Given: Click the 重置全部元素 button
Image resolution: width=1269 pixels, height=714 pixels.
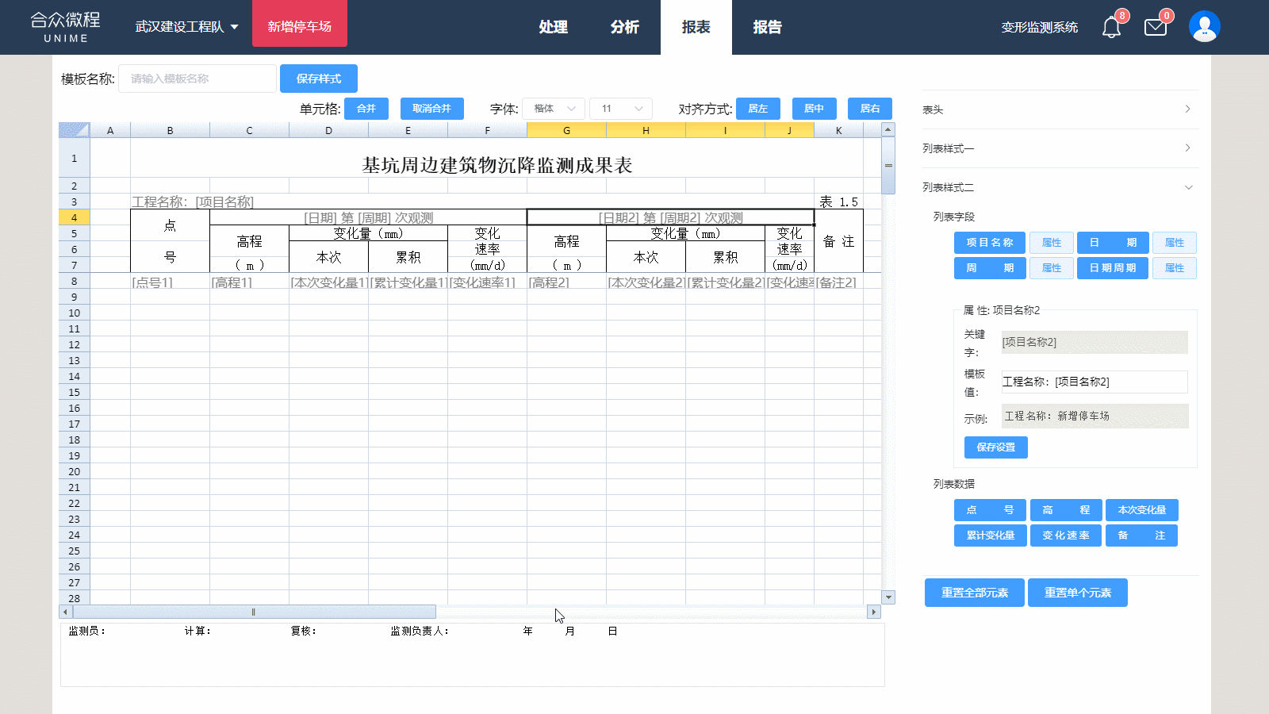Looking at the screenshot, I should coord(974,593).
